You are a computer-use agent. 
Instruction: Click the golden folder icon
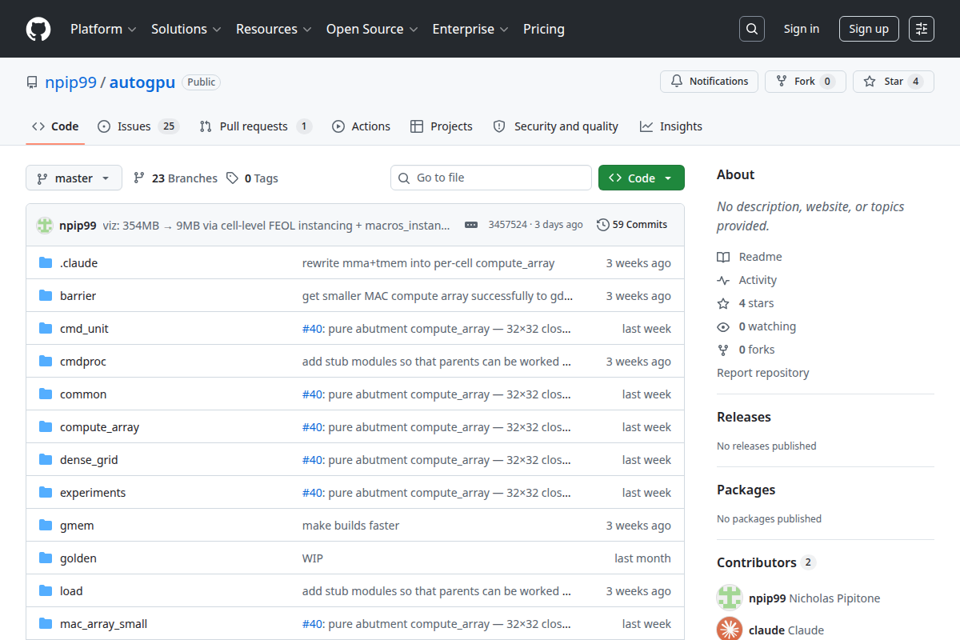point(46,558)
